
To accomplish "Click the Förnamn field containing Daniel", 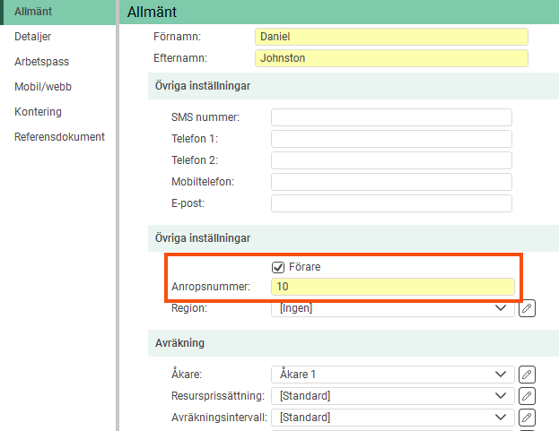I will click(391, 37).
